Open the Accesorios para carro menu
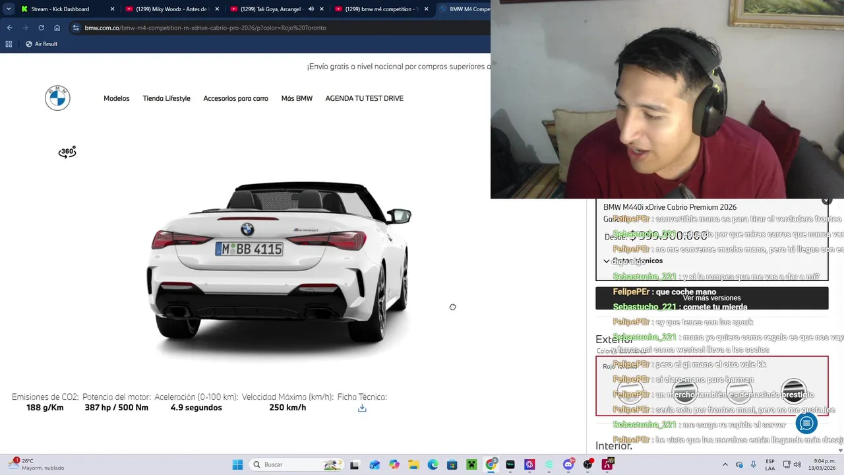 235,98
